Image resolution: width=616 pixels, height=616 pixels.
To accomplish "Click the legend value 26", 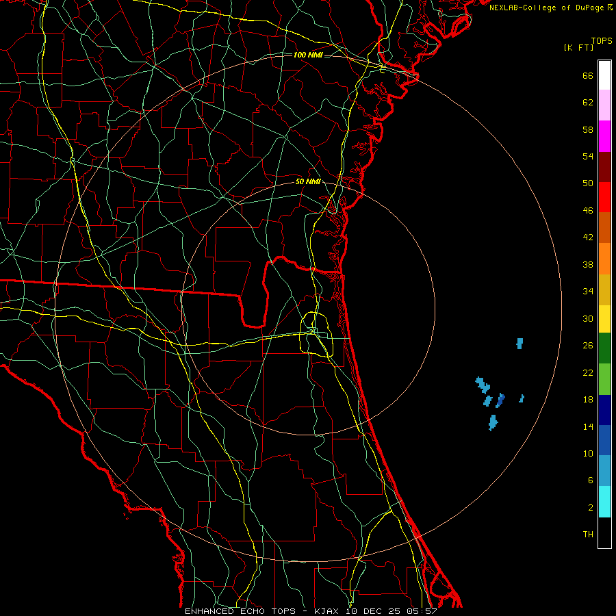I will (x=588, y=346).
